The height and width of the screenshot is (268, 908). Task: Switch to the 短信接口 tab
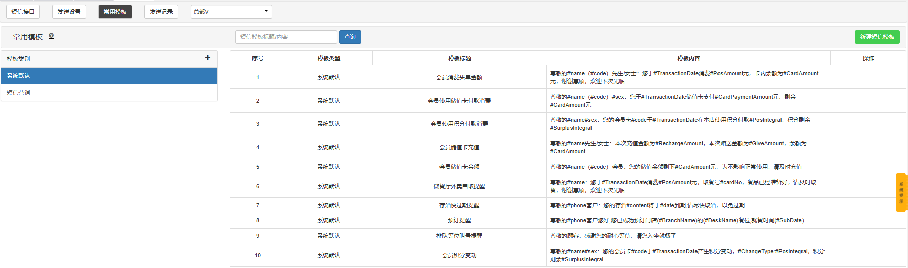pyautogui.click(x=23, y=12)
